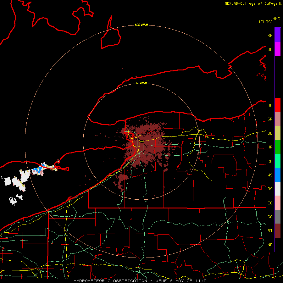Click the [CLAS] units label
This screenshot has width=283, height=283.
point(266,22)
